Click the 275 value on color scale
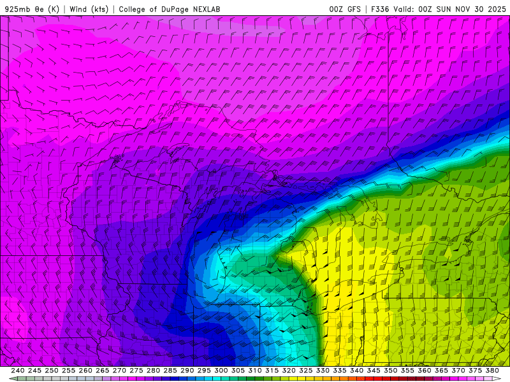Viewport: 510px width, 382px height. (x=136, y=371)
